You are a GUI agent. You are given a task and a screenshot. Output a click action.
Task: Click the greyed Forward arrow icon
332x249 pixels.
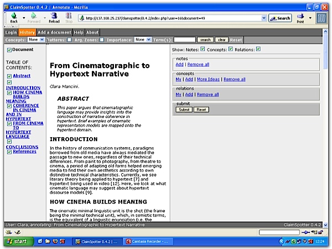(x=34, y=15)
